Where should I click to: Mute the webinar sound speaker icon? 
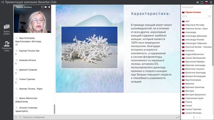198,2
